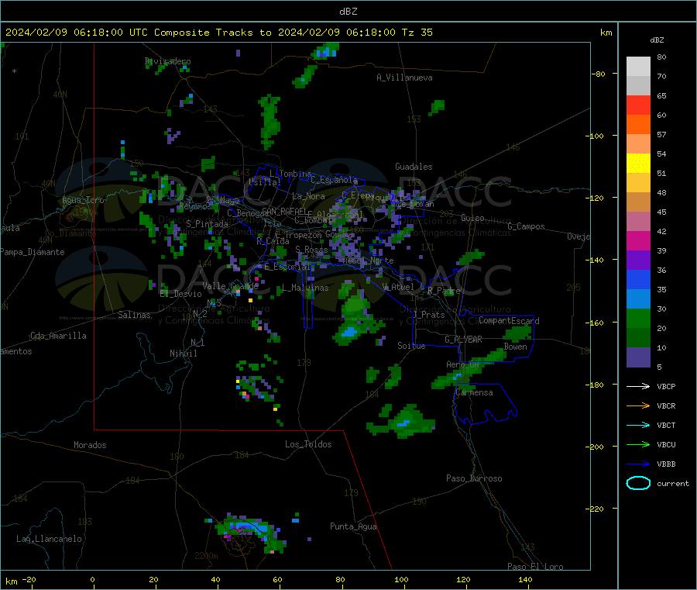Click the Punta_Agua map label
Screen dimensions: 697x590
pos(353,526)
